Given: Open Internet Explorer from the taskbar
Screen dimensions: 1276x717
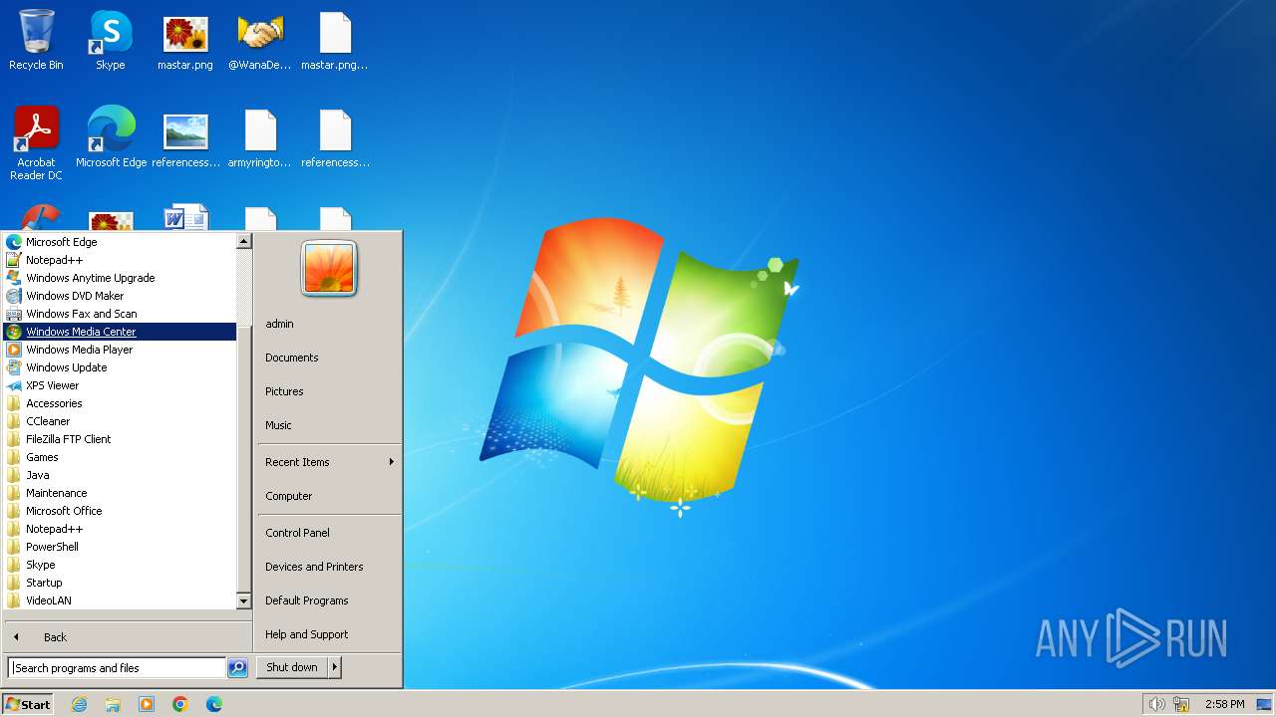Looking at the screenshot, I should coord(79,704).
